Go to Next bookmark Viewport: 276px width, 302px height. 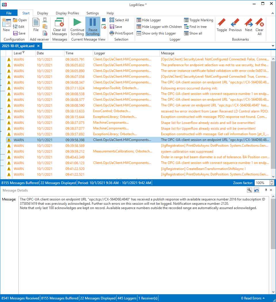click(248, 25)
